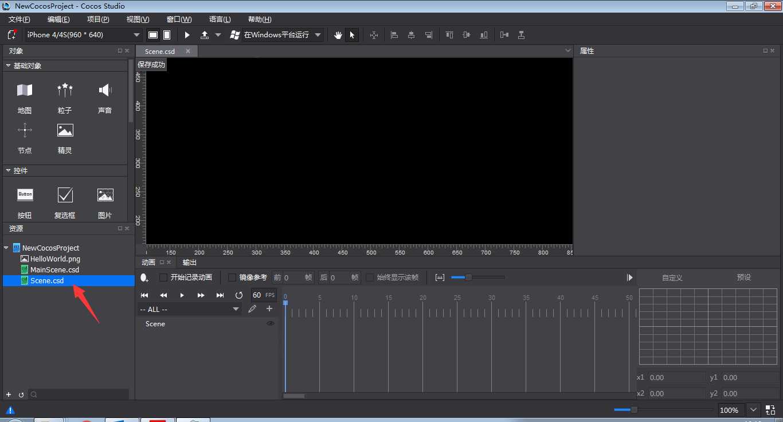Distribute objects horizontally
Image resolution: width=783 pixels, height=422 pixels.
coord(504,35)
